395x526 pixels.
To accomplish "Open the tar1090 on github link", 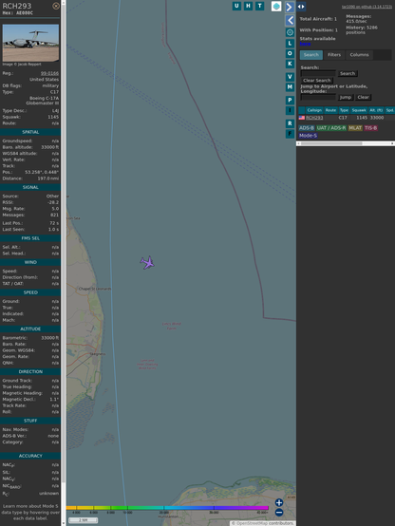I will 367,7.
